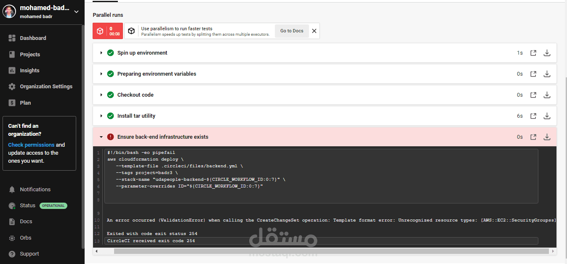Download Install tar utility step output
Viewport: 567px width, 264px height.
click(x=547, y=116)
